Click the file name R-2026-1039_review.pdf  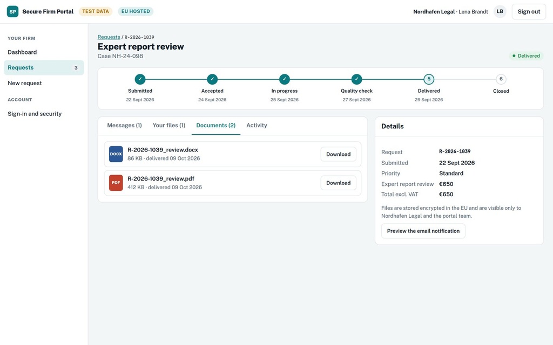(161, 178)
